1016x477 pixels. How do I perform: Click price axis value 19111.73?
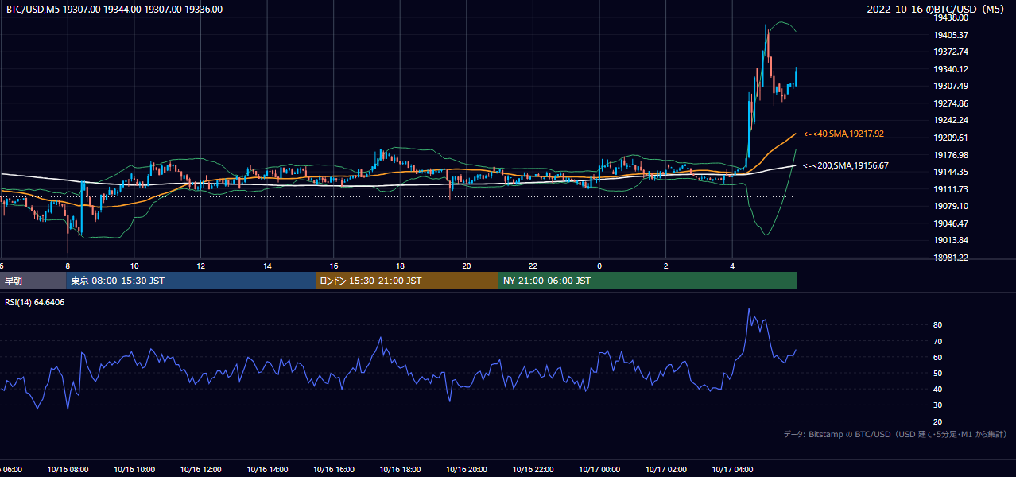950,189
